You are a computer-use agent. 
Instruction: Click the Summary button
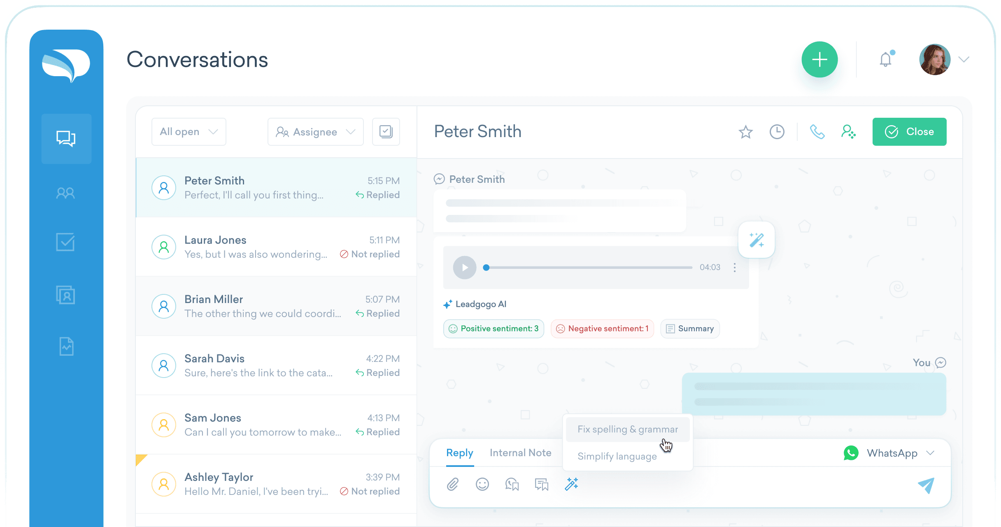(x=690, y=329)
